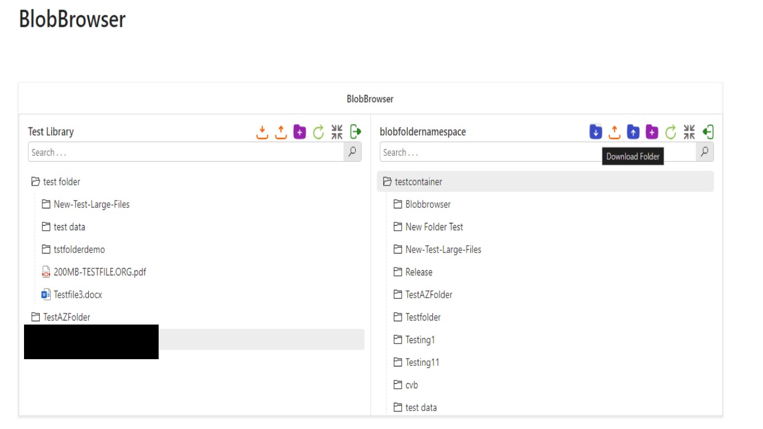Select the Release folder
Viewport: 763px width, 429px height.
(418, 272)
